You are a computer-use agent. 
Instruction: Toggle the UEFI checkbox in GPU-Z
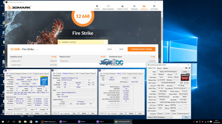tap(185, 83)
